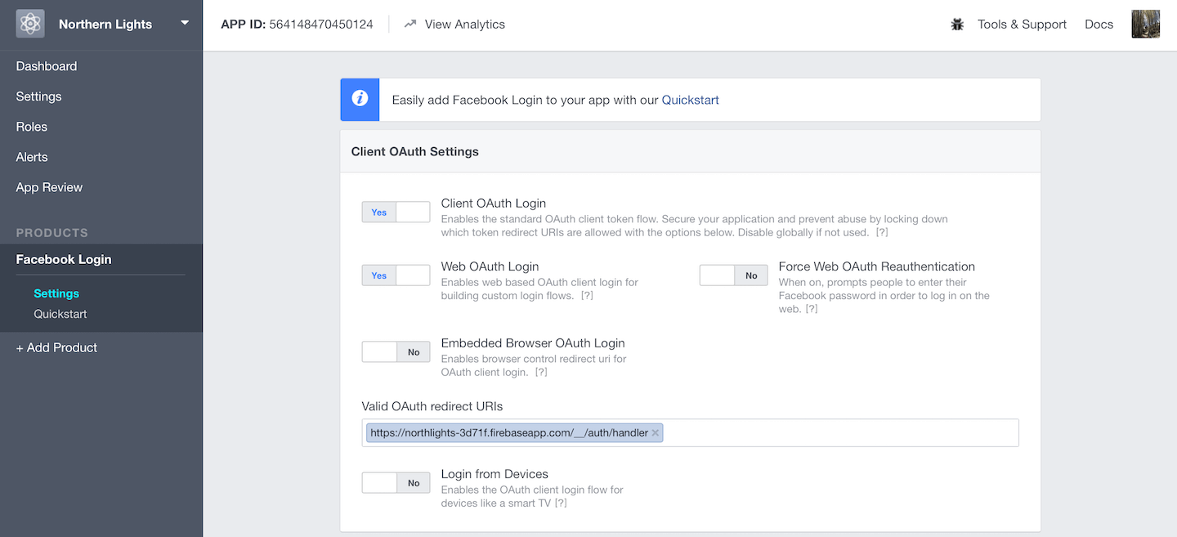Select Settings under Facebook Login

coord(56,293)
